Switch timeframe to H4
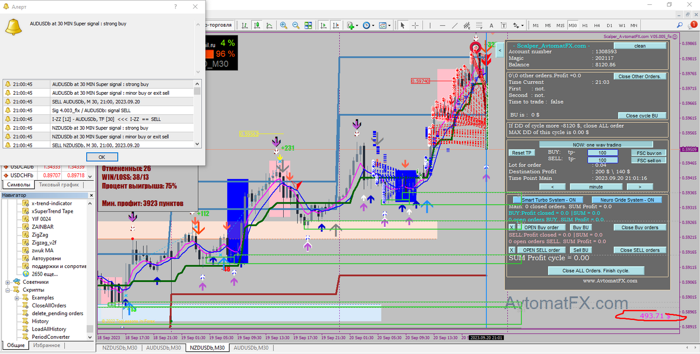 [597, 25]
